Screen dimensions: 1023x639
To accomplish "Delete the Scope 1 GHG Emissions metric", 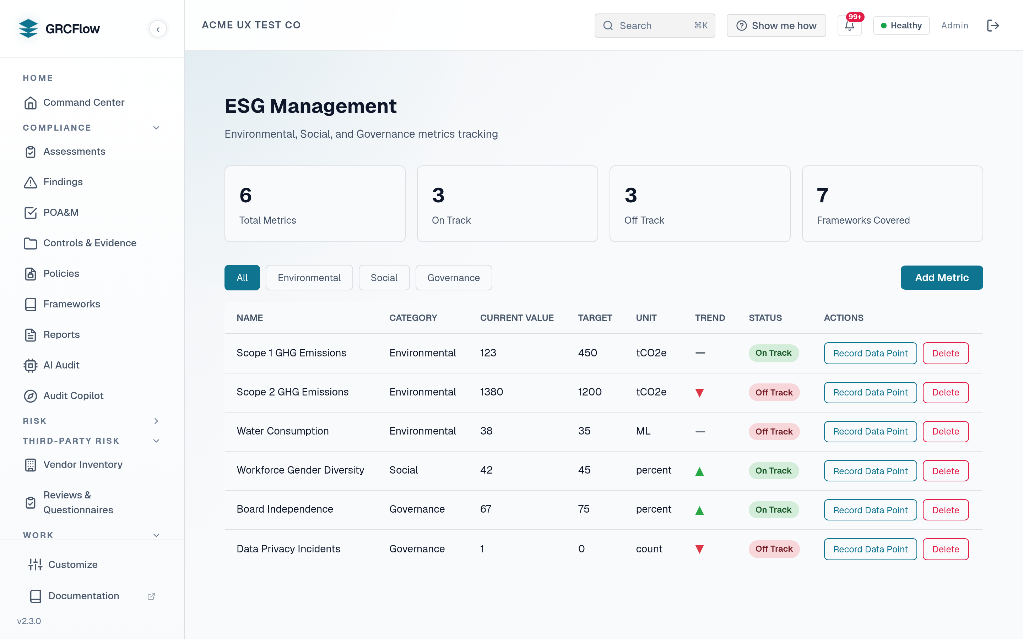I will (x=946, y=353).
